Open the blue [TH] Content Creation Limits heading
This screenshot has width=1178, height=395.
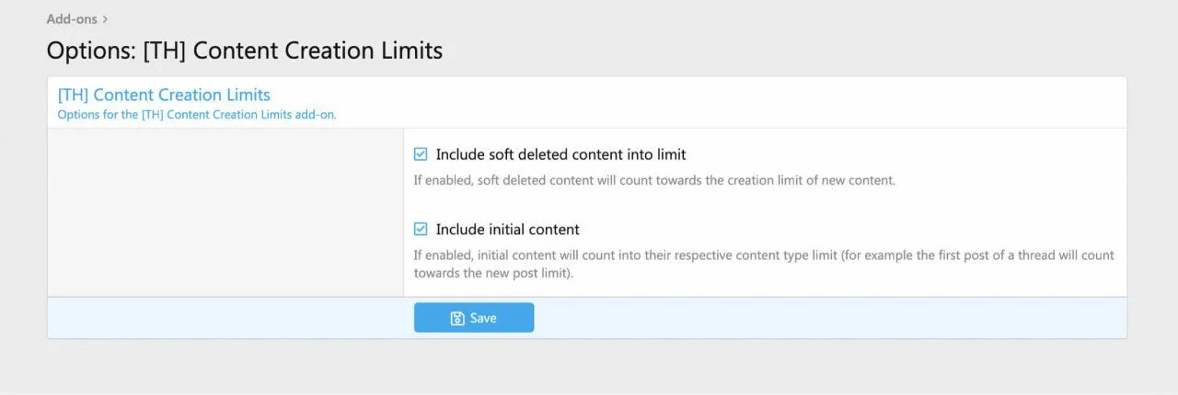click(164, 95)
